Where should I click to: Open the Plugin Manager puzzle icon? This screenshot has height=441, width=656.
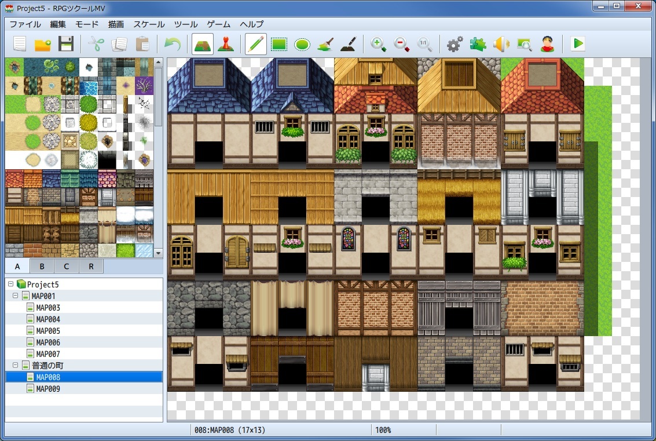(478, 44)
